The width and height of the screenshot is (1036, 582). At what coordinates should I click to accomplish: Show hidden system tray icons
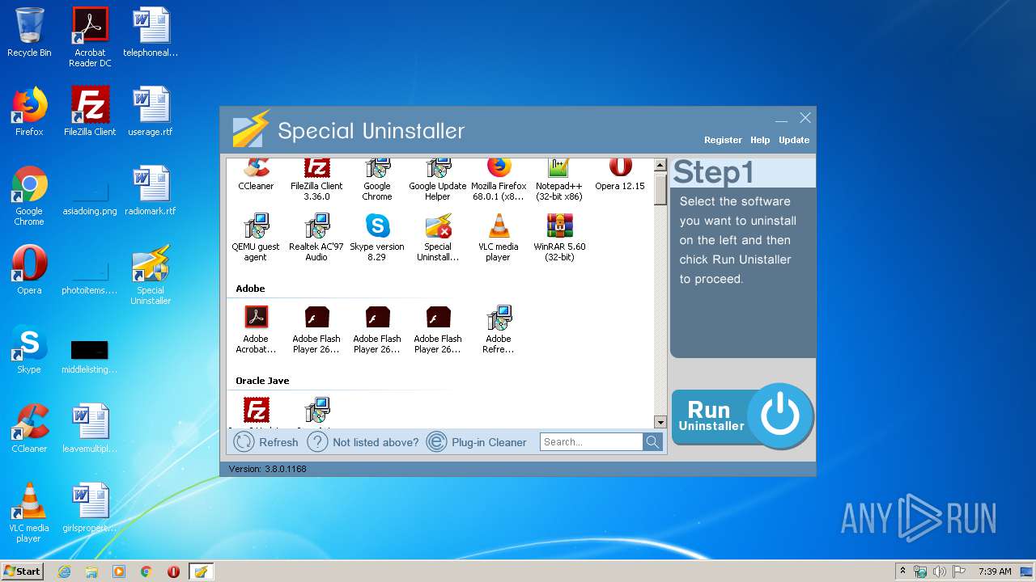point(903,571)
